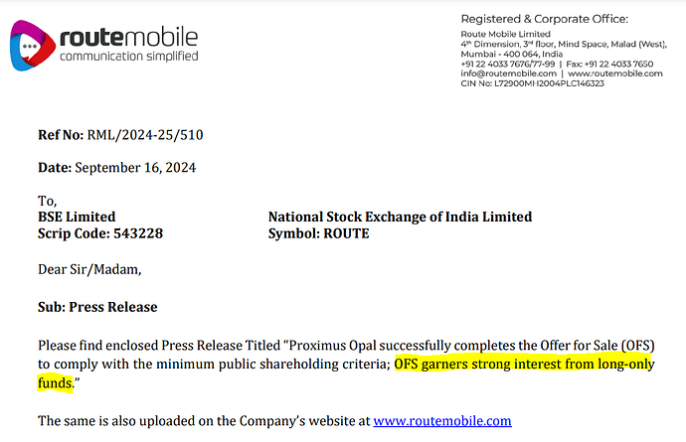
Task: Click the "communication simplified" tagline
Action: pyautogui.click(x=128, y=57)
